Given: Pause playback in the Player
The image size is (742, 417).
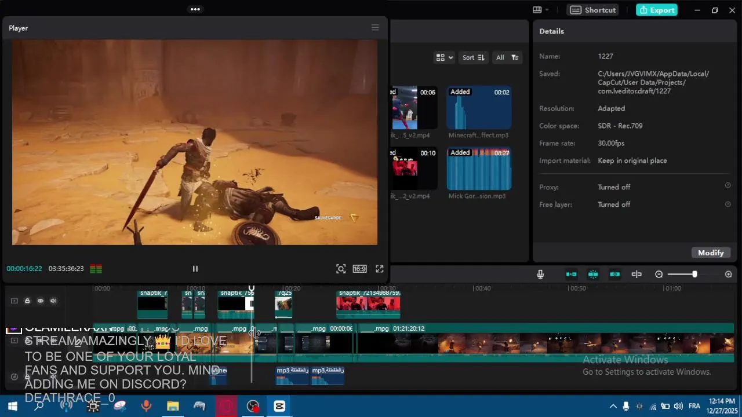Looking at the screenshot, I should 195,269.
